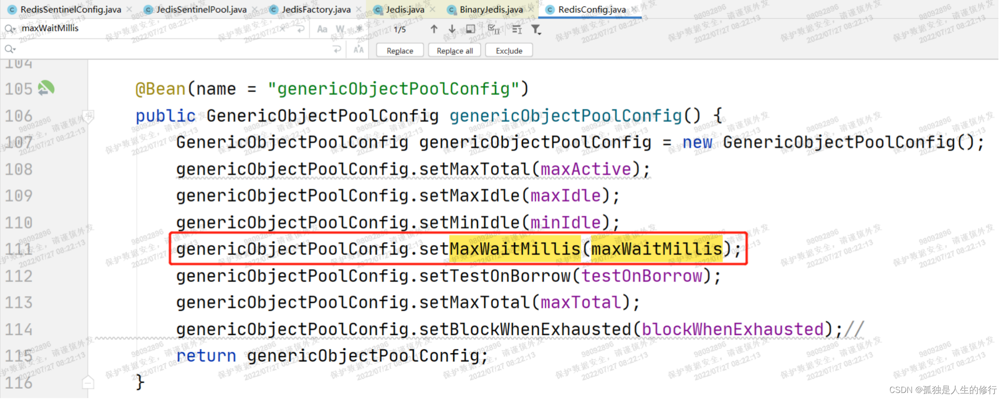This screenshot has height=399, width=1004.
Task: Switch to JedisSentinelPool.java tab
Action: coord(201,9)
